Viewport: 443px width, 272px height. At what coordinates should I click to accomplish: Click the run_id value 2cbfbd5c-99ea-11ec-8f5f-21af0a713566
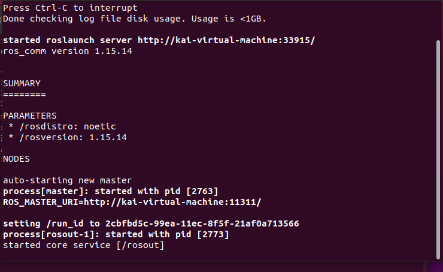[202, 223]
